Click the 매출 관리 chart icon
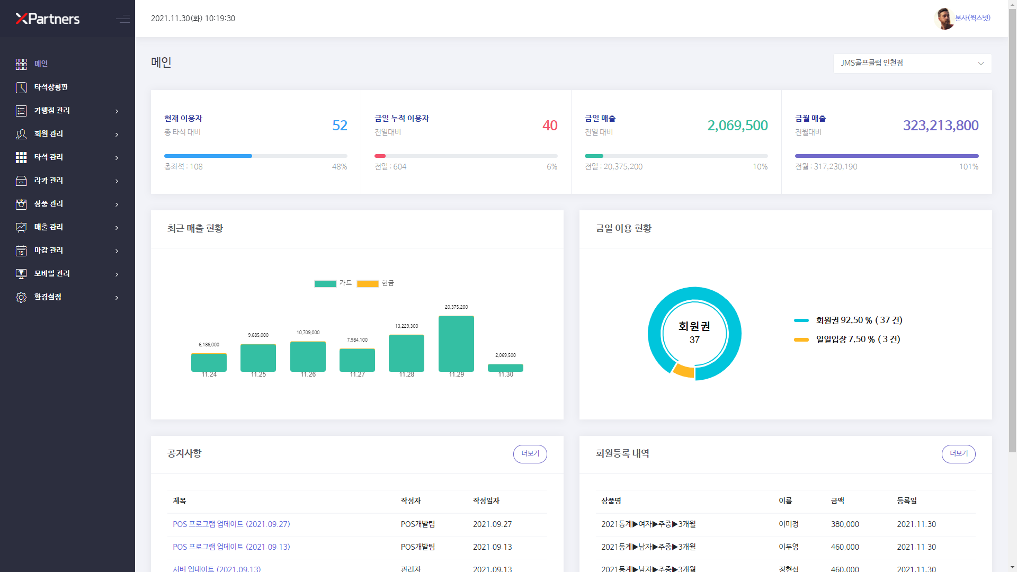The image size is (1017, 572). click(x=21, y=227)
